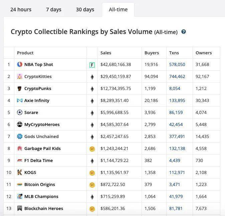Open the Bitcoin Origins product link
This screenshot has width=225, height=216.
(40, 184)
